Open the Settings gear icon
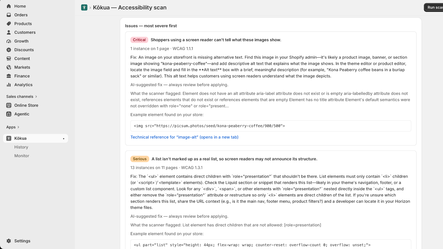Viewport: 443px width, 249px height. tap(9, 241)
